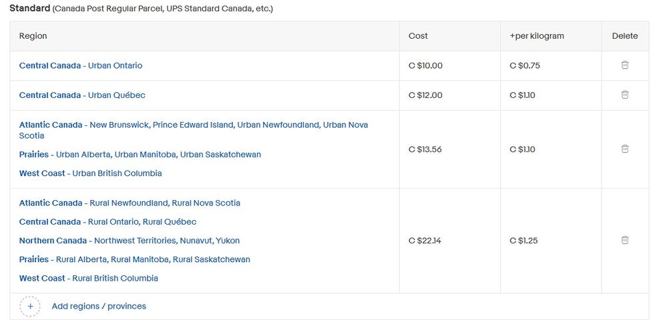Open Central Canada - Urban Ontario region
667x326 pixels.
click(81, 66)
